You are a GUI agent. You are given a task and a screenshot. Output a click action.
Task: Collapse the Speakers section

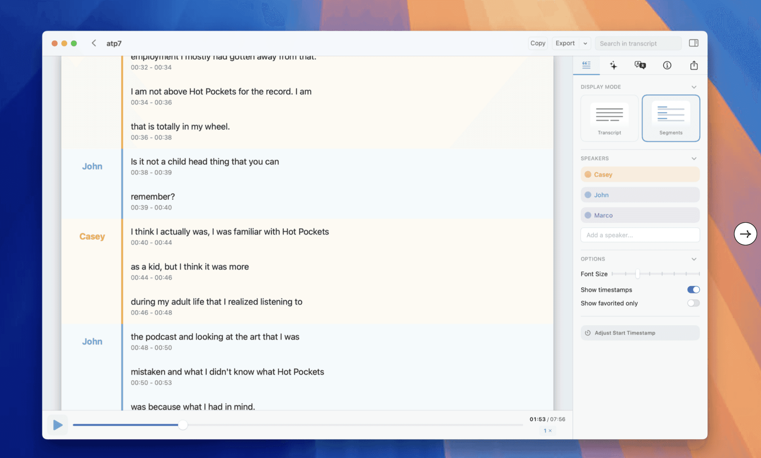click(694, 158)
